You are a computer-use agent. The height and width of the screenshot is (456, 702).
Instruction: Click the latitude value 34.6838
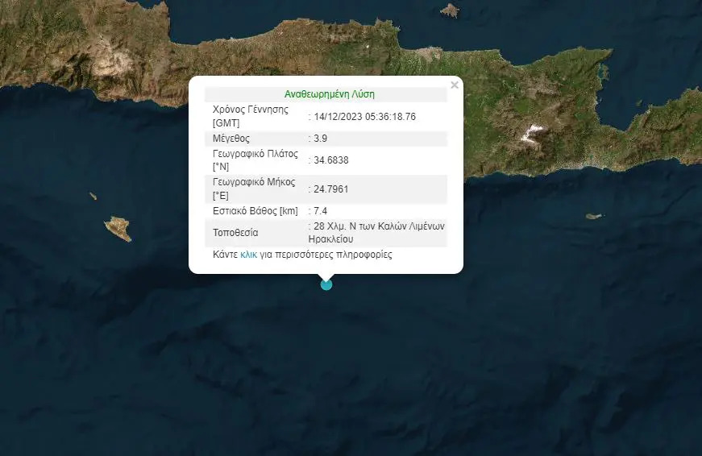pyautogui.click(x=331, y=160)
